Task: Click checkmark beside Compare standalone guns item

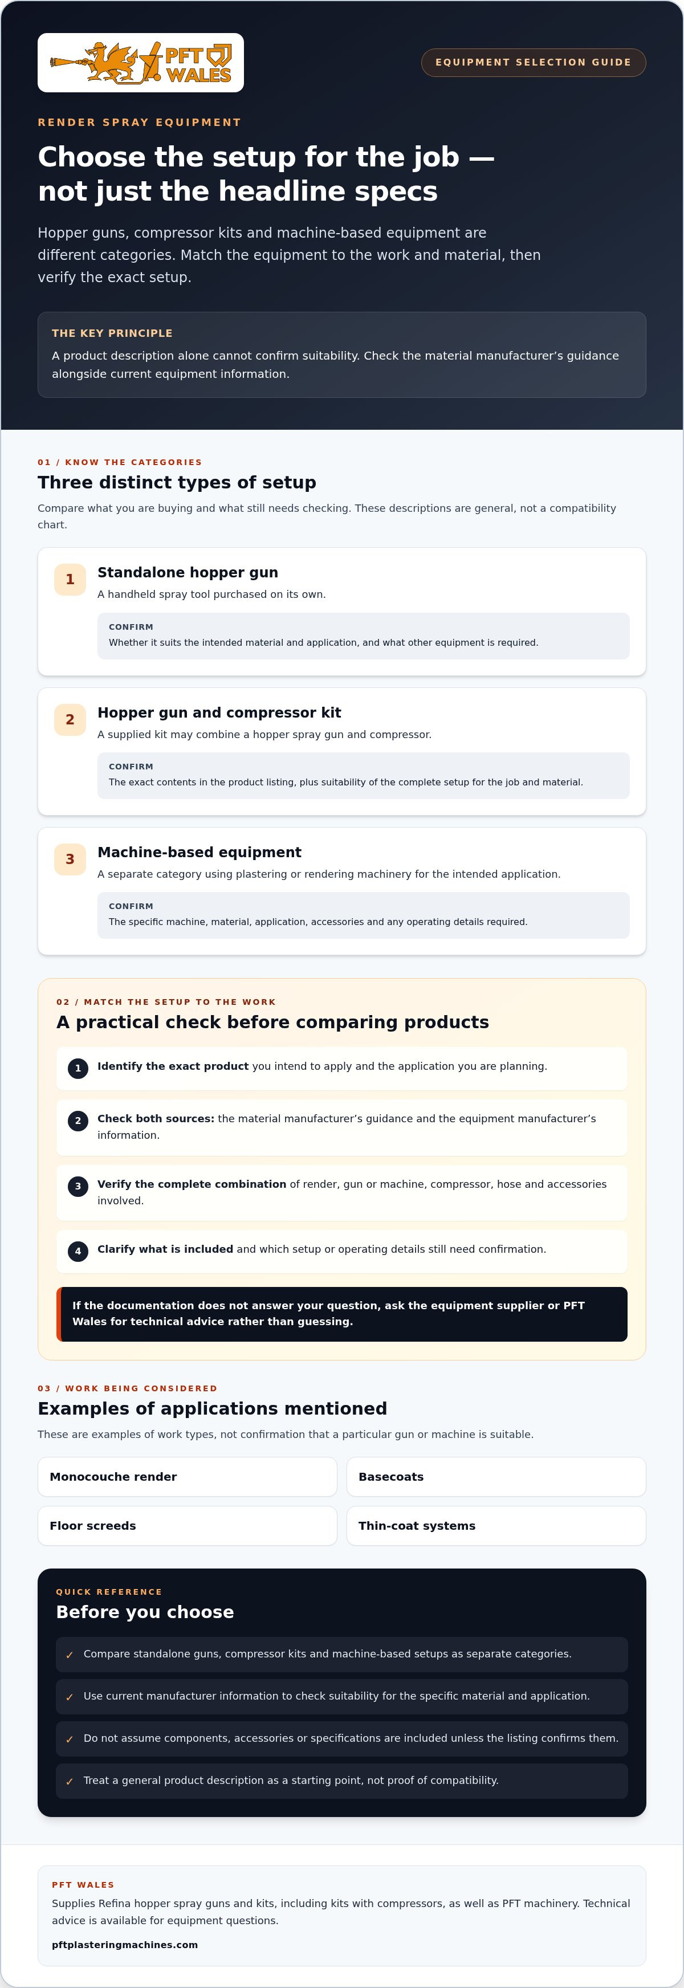Action: (x=70, y=1655)
